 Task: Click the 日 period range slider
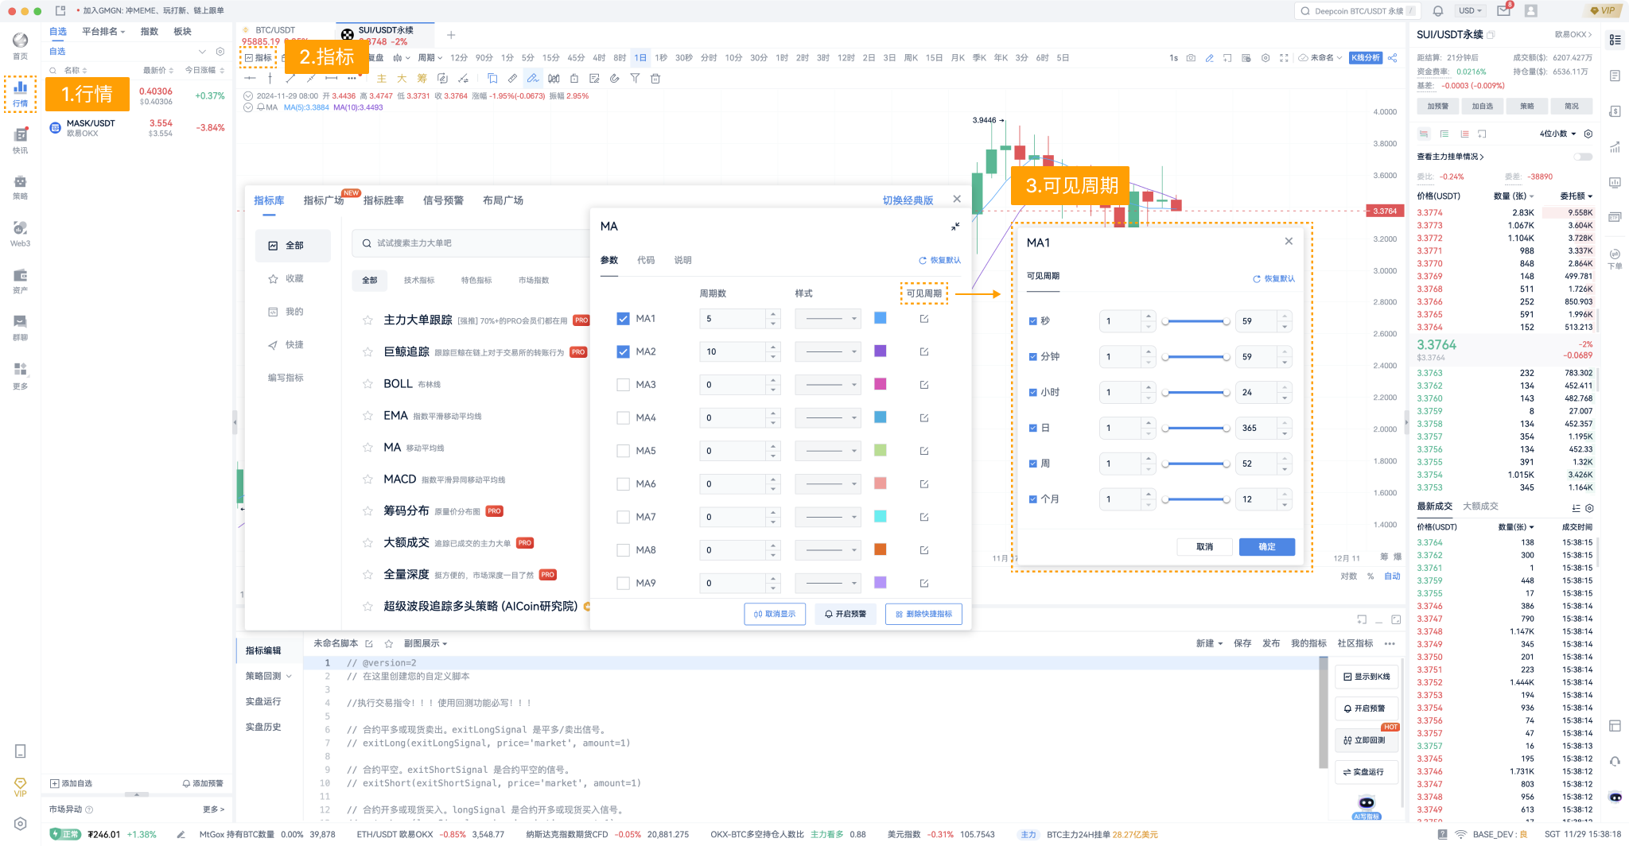(x=1196, y=429)
